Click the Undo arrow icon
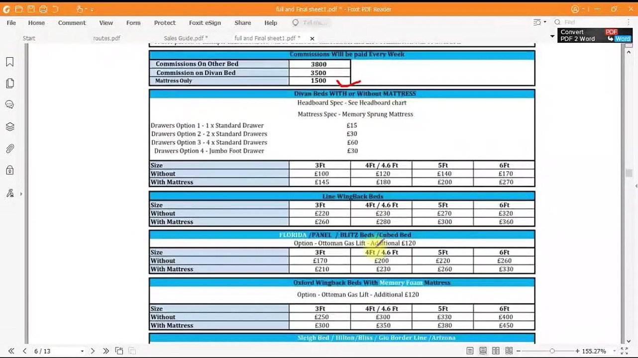 [55, 9]
